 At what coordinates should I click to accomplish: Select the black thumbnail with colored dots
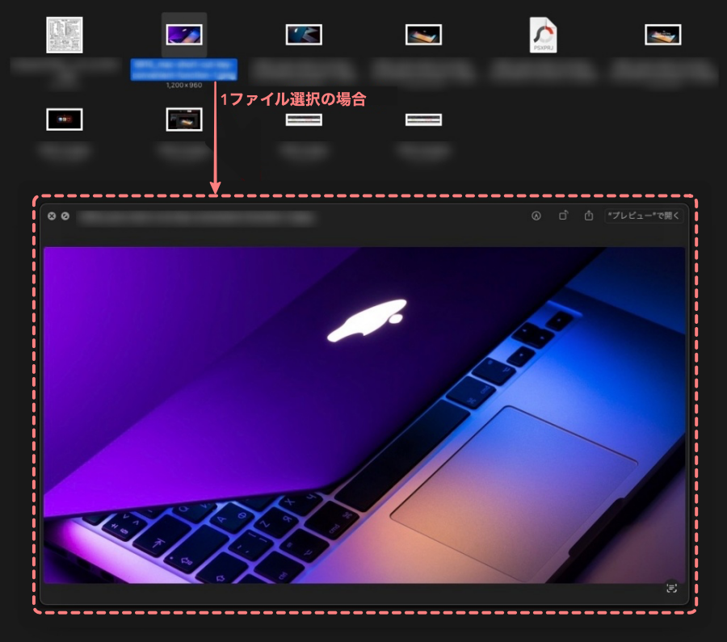point(65,120)
